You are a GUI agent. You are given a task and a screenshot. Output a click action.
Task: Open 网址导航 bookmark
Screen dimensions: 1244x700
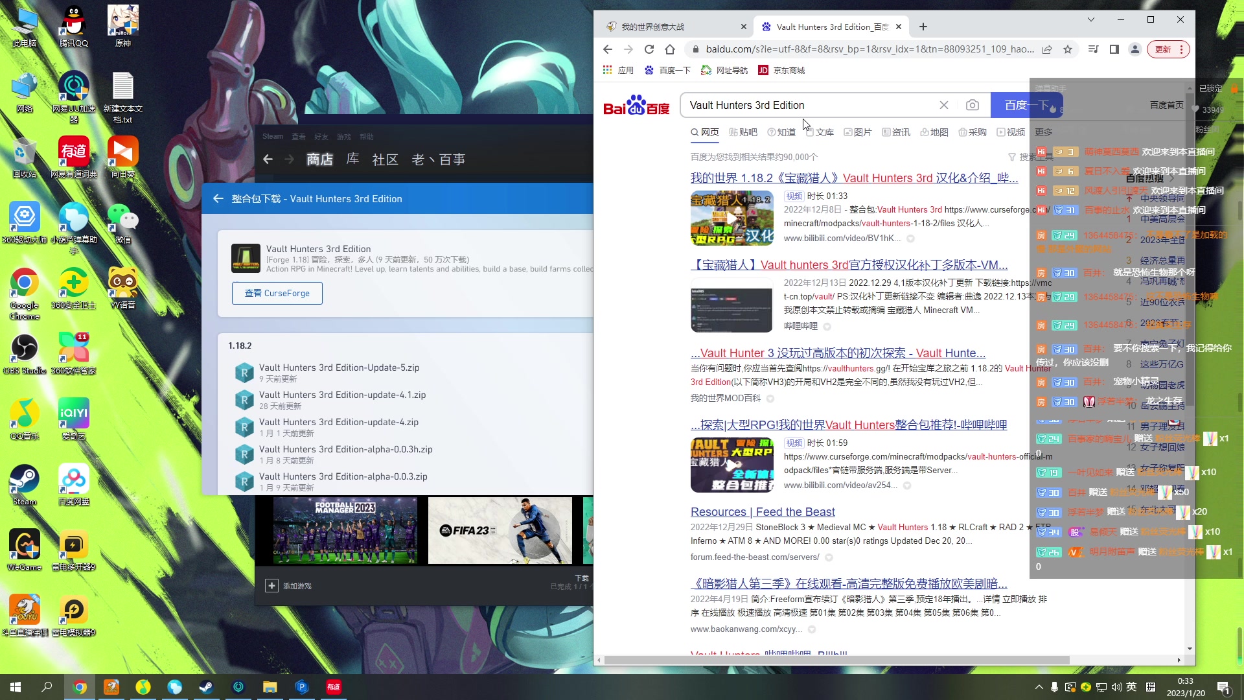pos(724,70)
